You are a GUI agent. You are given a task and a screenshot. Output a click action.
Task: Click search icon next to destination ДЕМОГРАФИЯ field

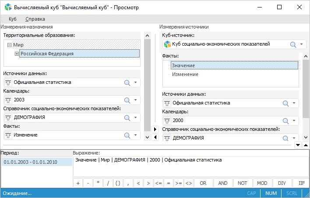127,118
